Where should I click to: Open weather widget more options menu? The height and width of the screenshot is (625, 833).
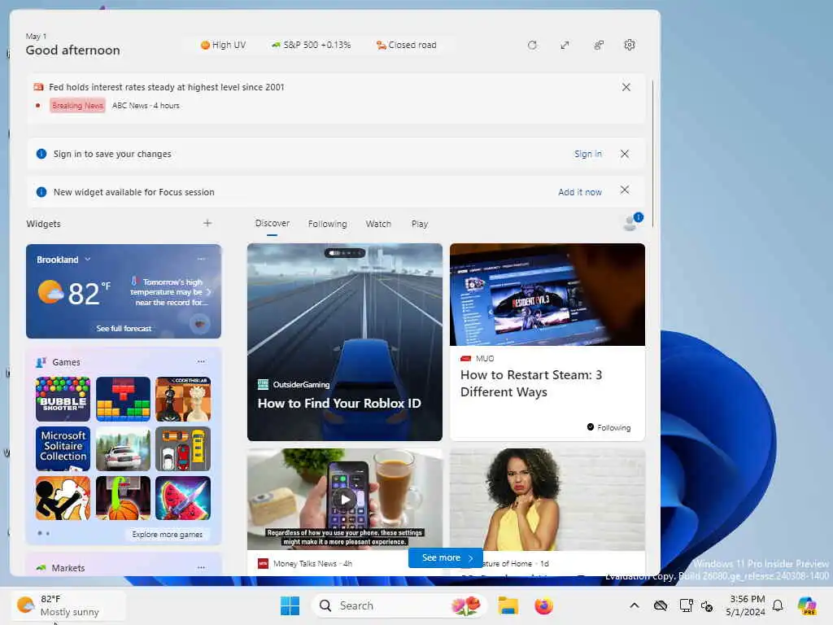point(202,259)
